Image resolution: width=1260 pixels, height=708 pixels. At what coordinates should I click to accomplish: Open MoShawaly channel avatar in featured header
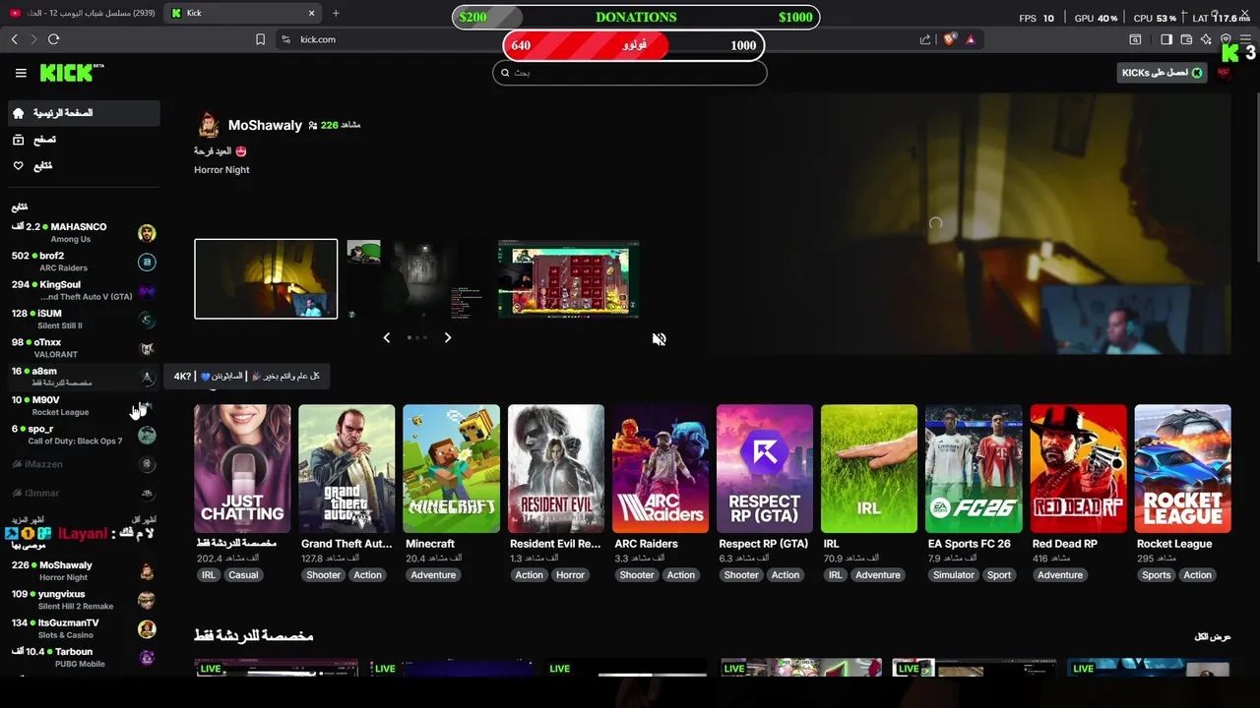[208, 125]
